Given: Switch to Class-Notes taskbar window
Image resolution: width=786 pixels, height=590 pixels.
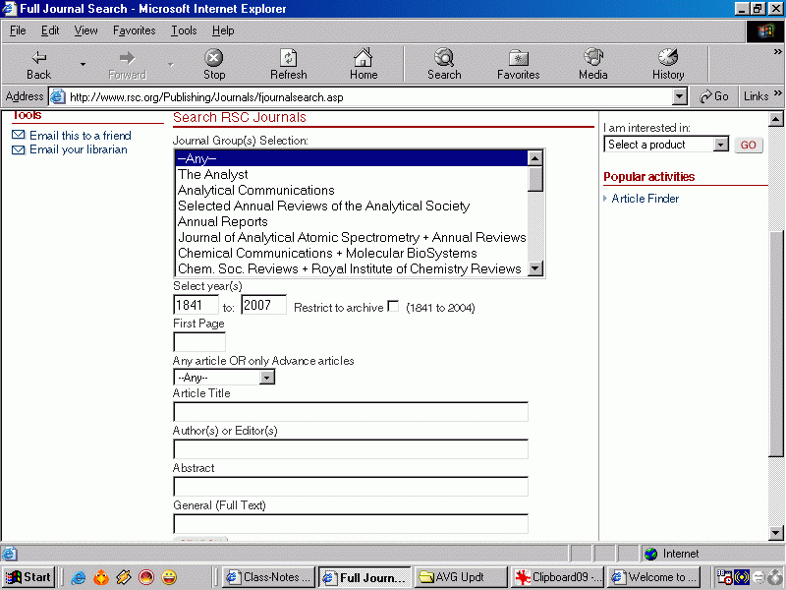Looking at the screenshot, I should point(269,577).
